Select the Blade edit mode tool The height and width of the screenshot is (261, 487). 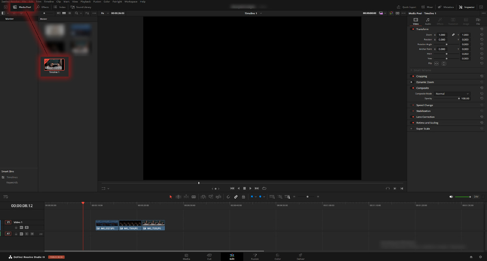(x=194, y=197)
